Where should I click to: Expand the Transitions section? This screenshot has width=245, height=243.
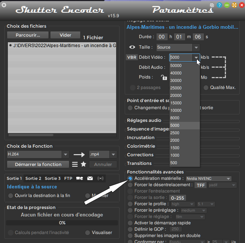point(139,163)
